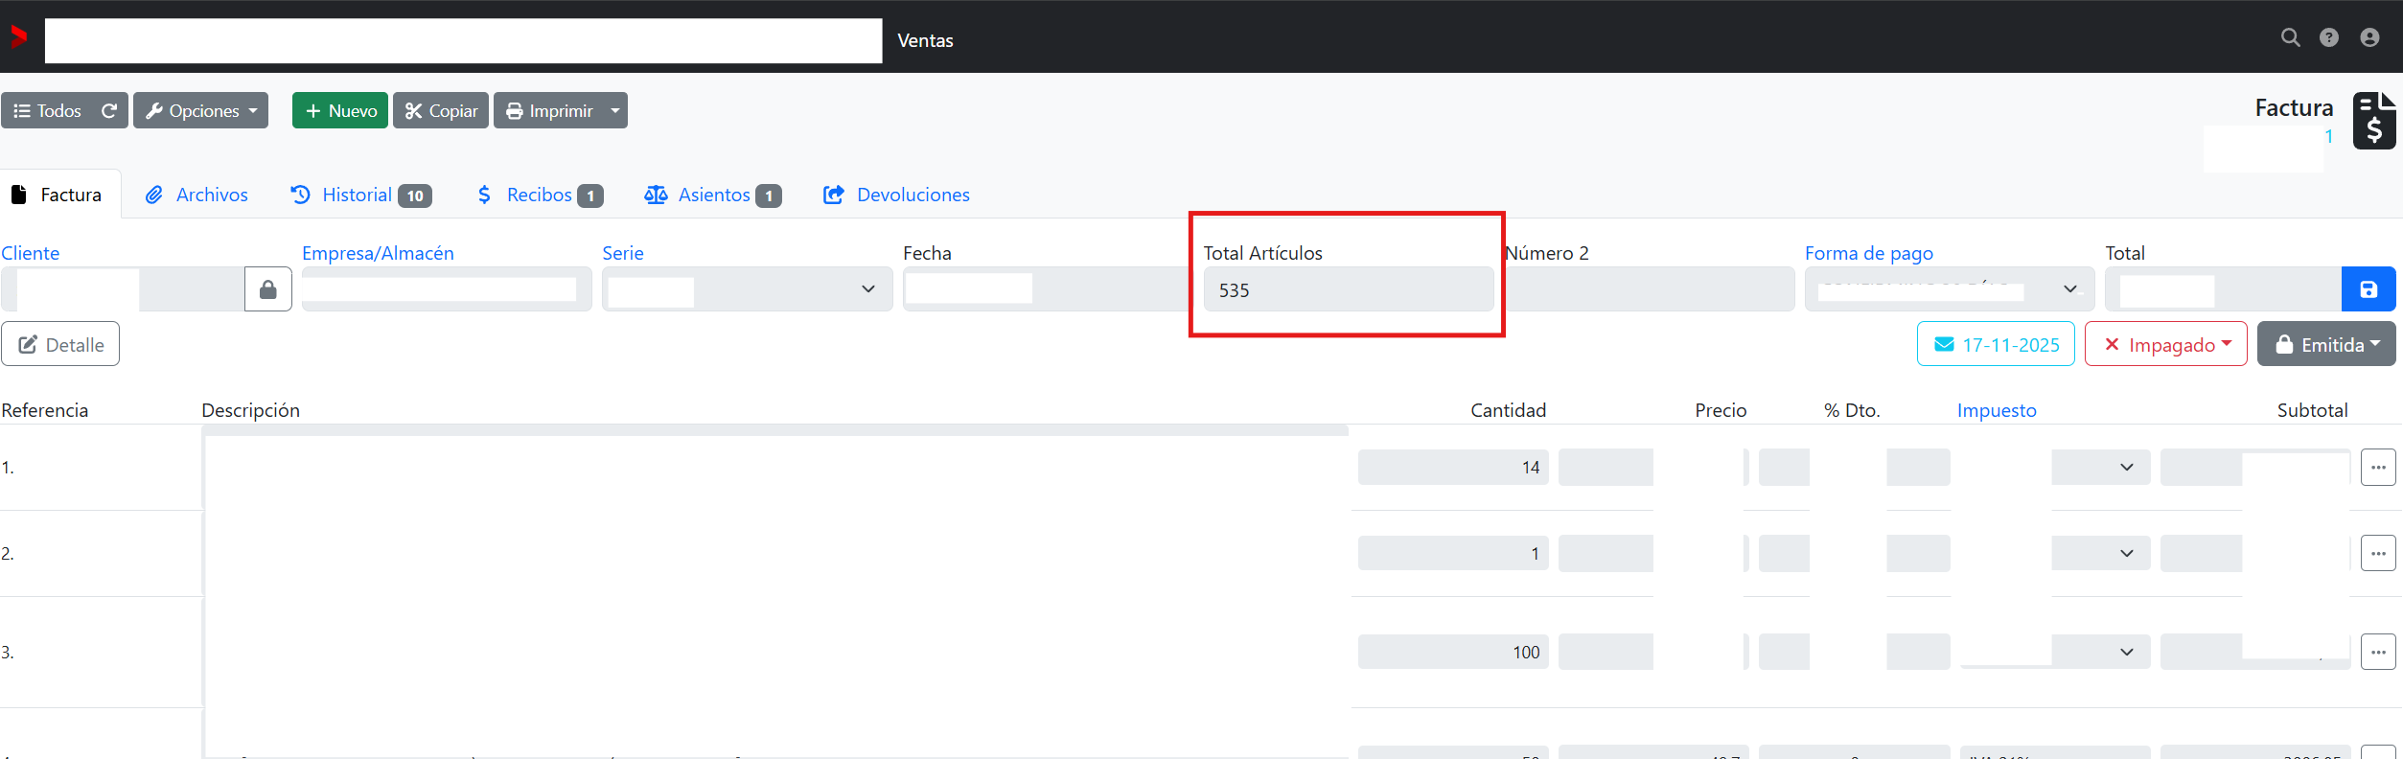Click the blue save disk icon
Viewport: 2403px width, 759px height.
click(2368, 289)
